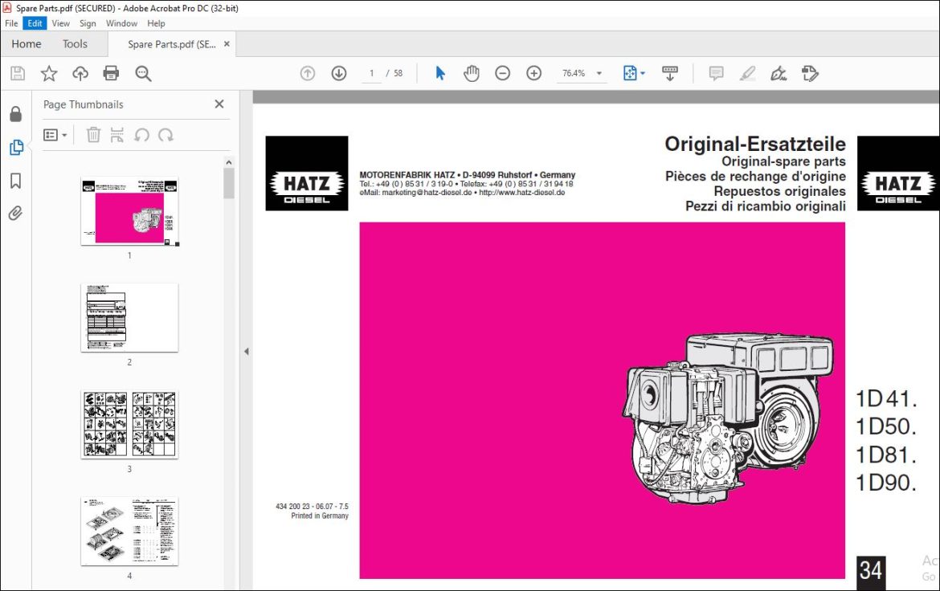Image resolution: width=940 pixels, height=591 pixels.
Task: Select page 3 thumbnail
Action: click(129, 424)
